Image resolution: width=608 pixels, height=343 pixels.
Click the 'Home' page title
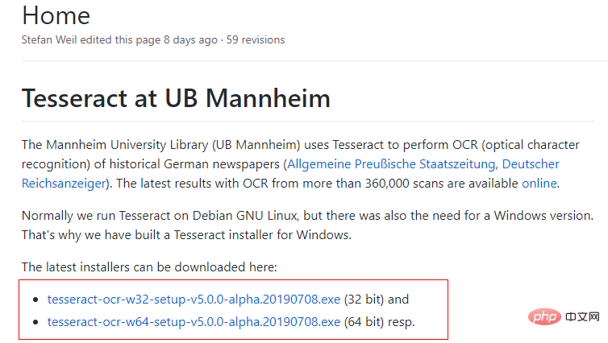56,15
